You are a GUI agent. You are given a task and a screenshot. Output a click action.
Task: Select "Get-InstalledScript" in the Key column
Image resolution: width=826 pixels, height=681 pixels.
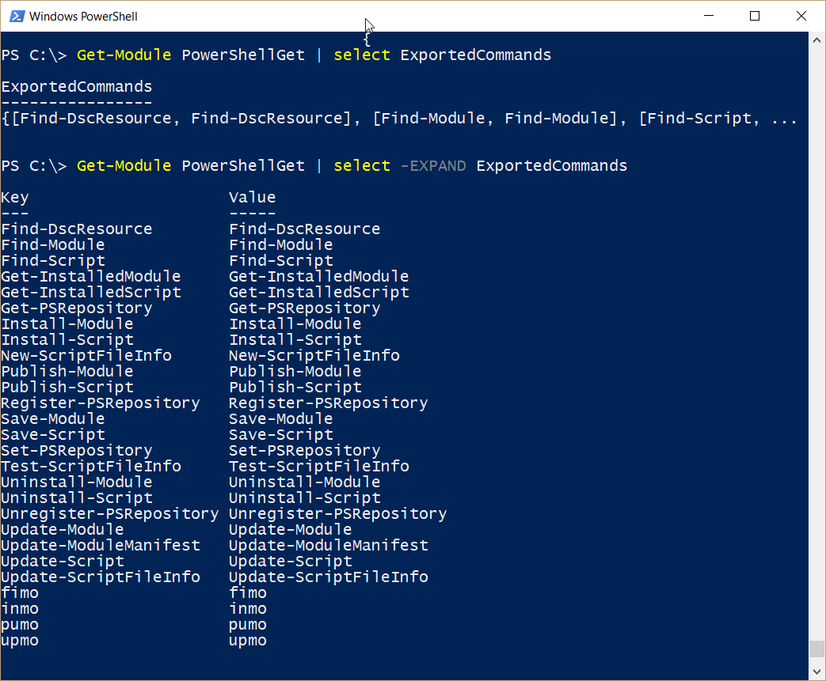[x=90, y=293]
